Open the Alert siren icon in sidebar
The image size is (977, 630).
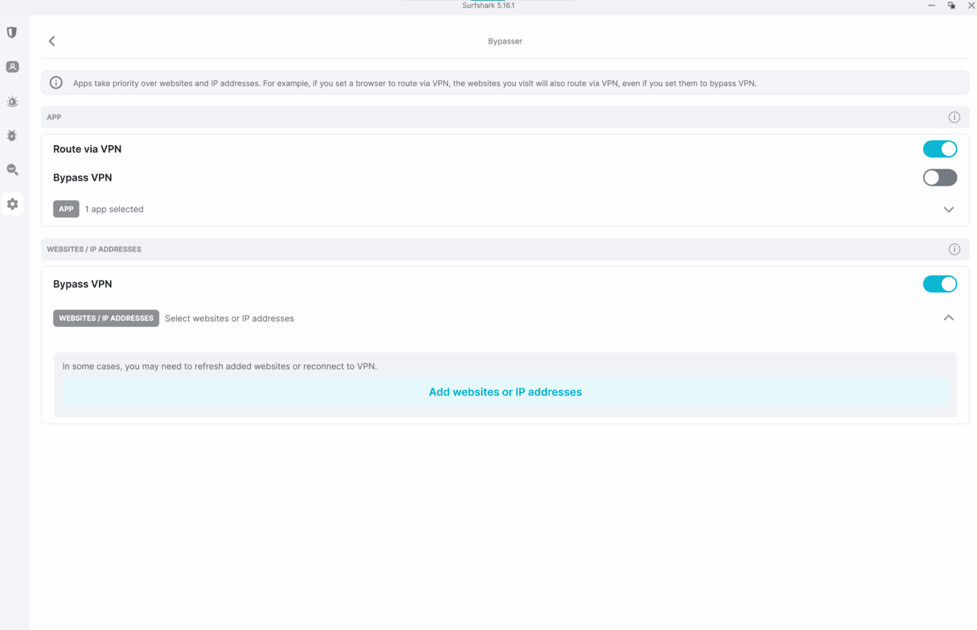[12, 102]
